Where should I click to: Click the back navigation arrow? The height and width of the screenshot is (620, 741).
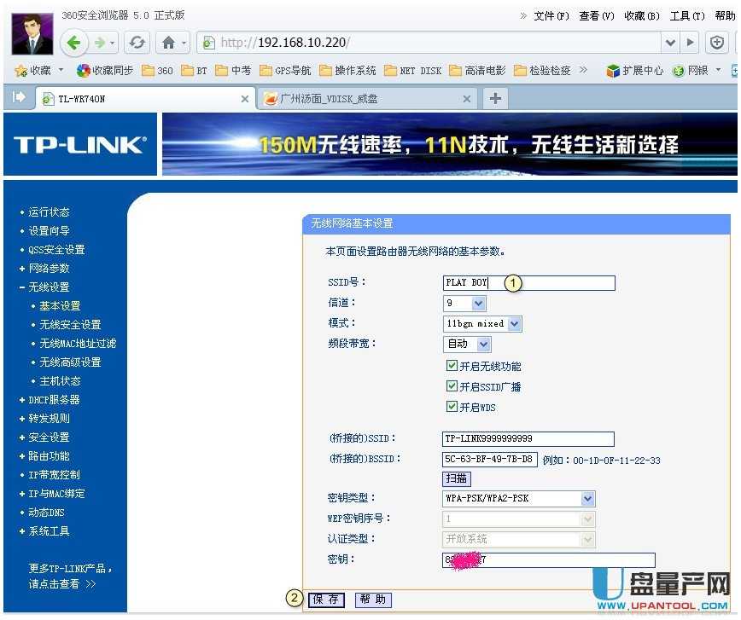coord(75,41)
